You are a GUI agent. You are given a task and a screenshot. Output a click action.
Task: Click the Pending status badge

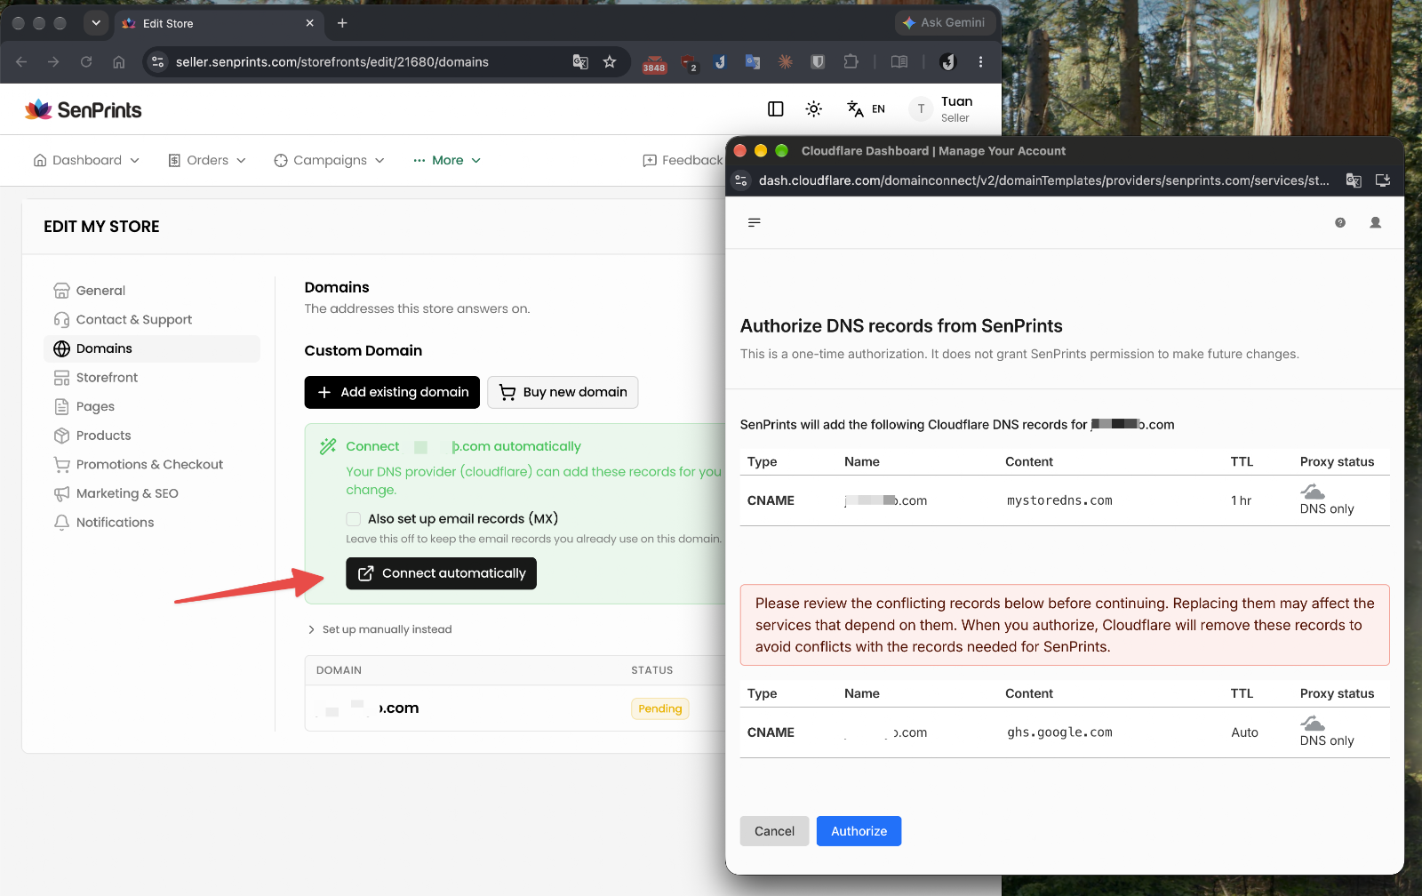[x=660, y=708]
